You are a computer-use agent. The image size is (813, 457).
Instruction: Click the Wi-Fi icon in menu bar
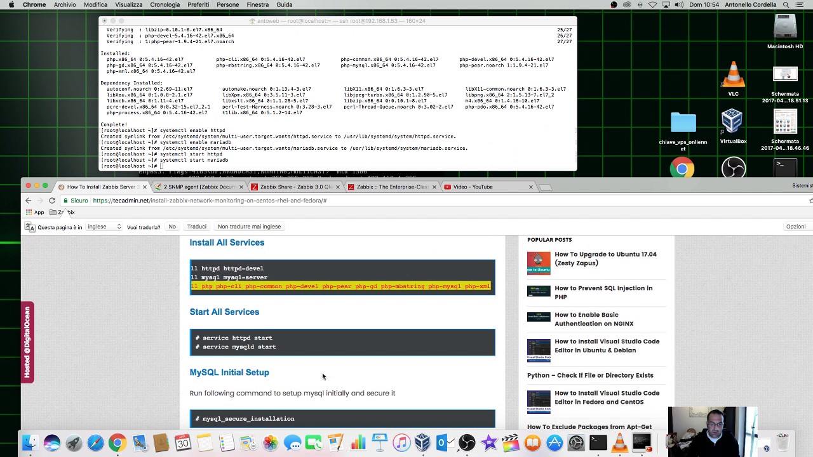[652, 4]
